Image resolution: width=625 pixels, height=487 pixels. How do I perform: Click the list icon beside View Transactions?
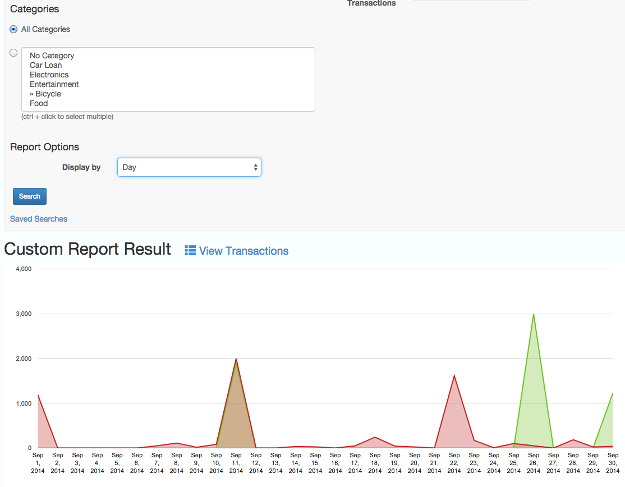coord(190,251)
